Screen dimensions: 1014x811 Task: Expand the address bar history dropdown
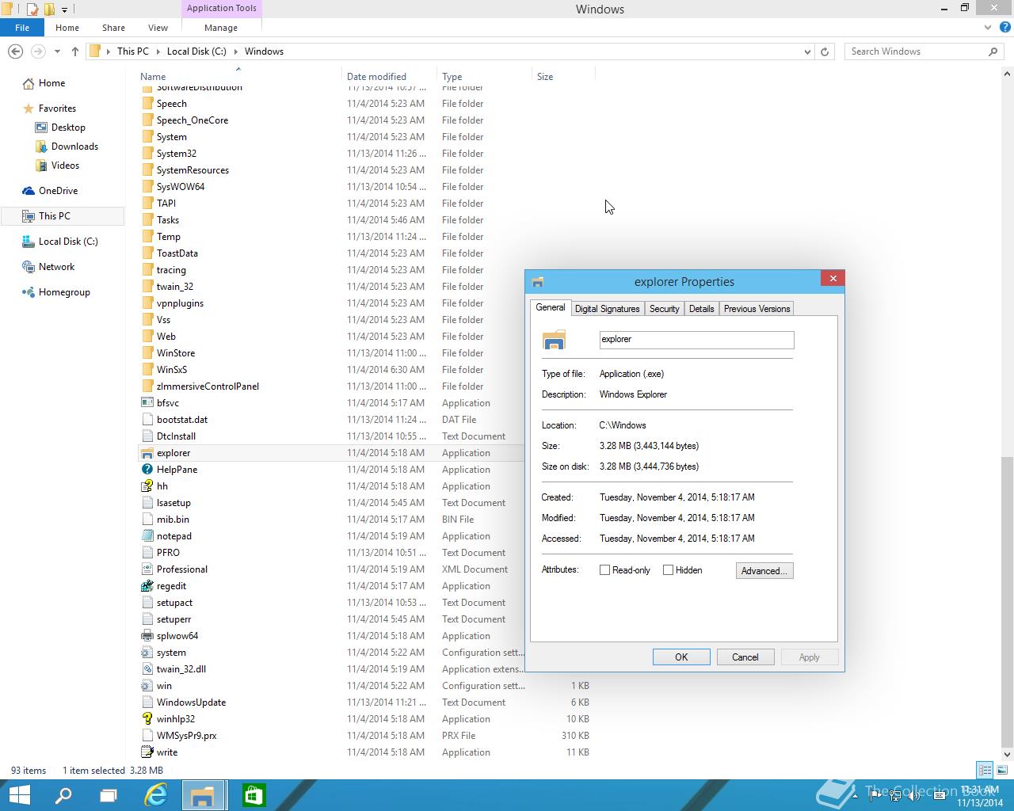tap(807, 51)
